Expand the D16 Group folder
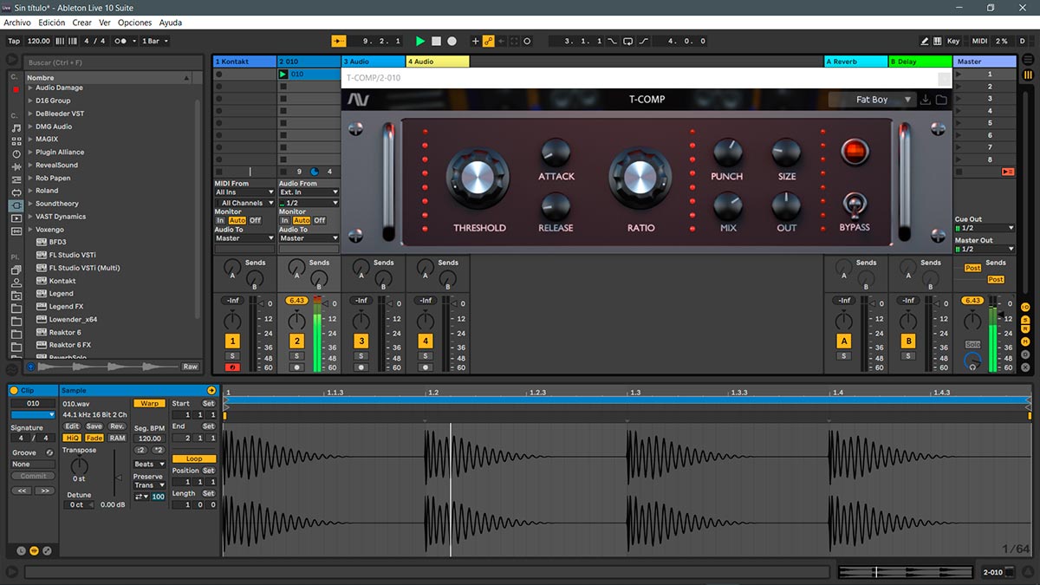1040x585 pixels. [x=30, y=101]
